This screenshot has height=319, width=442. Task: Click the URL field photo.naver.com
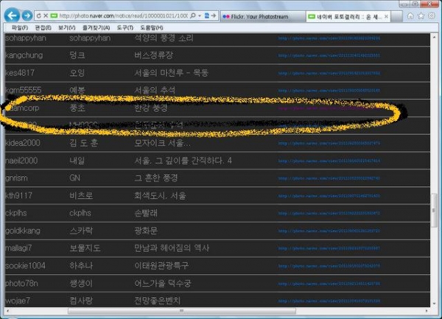(123, 16)
